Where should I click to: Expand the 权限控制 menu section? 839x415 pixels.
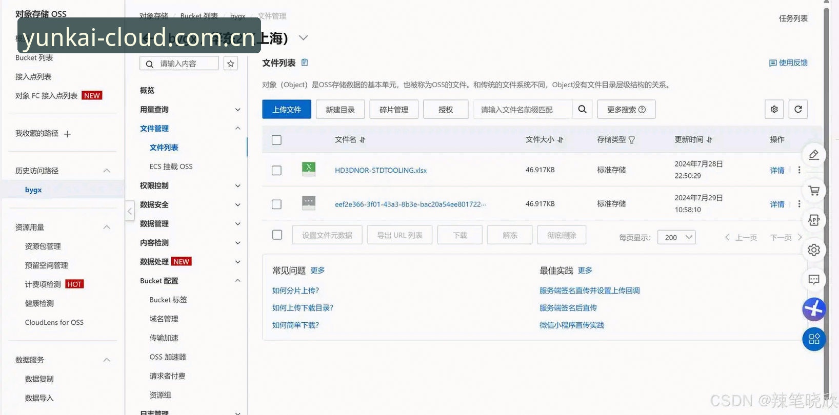(237, 186)
